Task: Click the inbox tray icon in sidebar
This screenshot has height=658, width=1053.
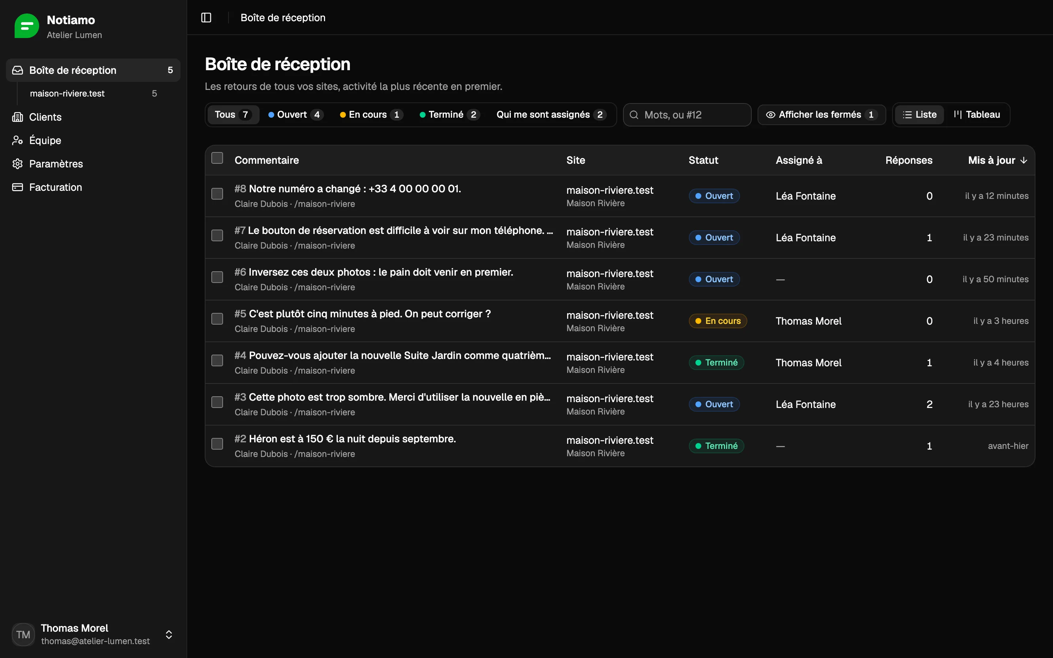Action: 18,70
